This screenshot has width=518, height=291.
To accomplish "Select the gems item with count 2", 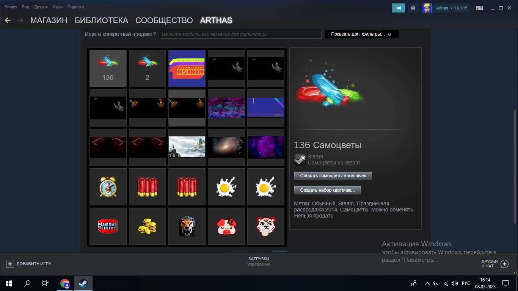I will click(x=148, y=69).
